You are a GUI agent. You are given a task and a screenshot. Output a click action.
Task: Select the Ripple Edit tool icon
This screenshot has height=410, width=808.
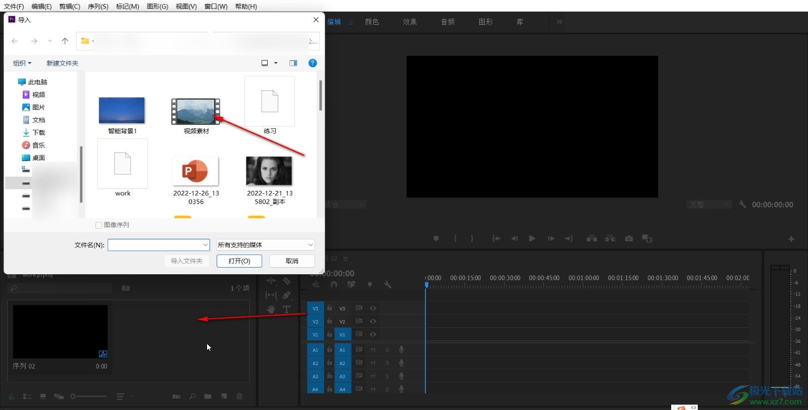point(271,281)
